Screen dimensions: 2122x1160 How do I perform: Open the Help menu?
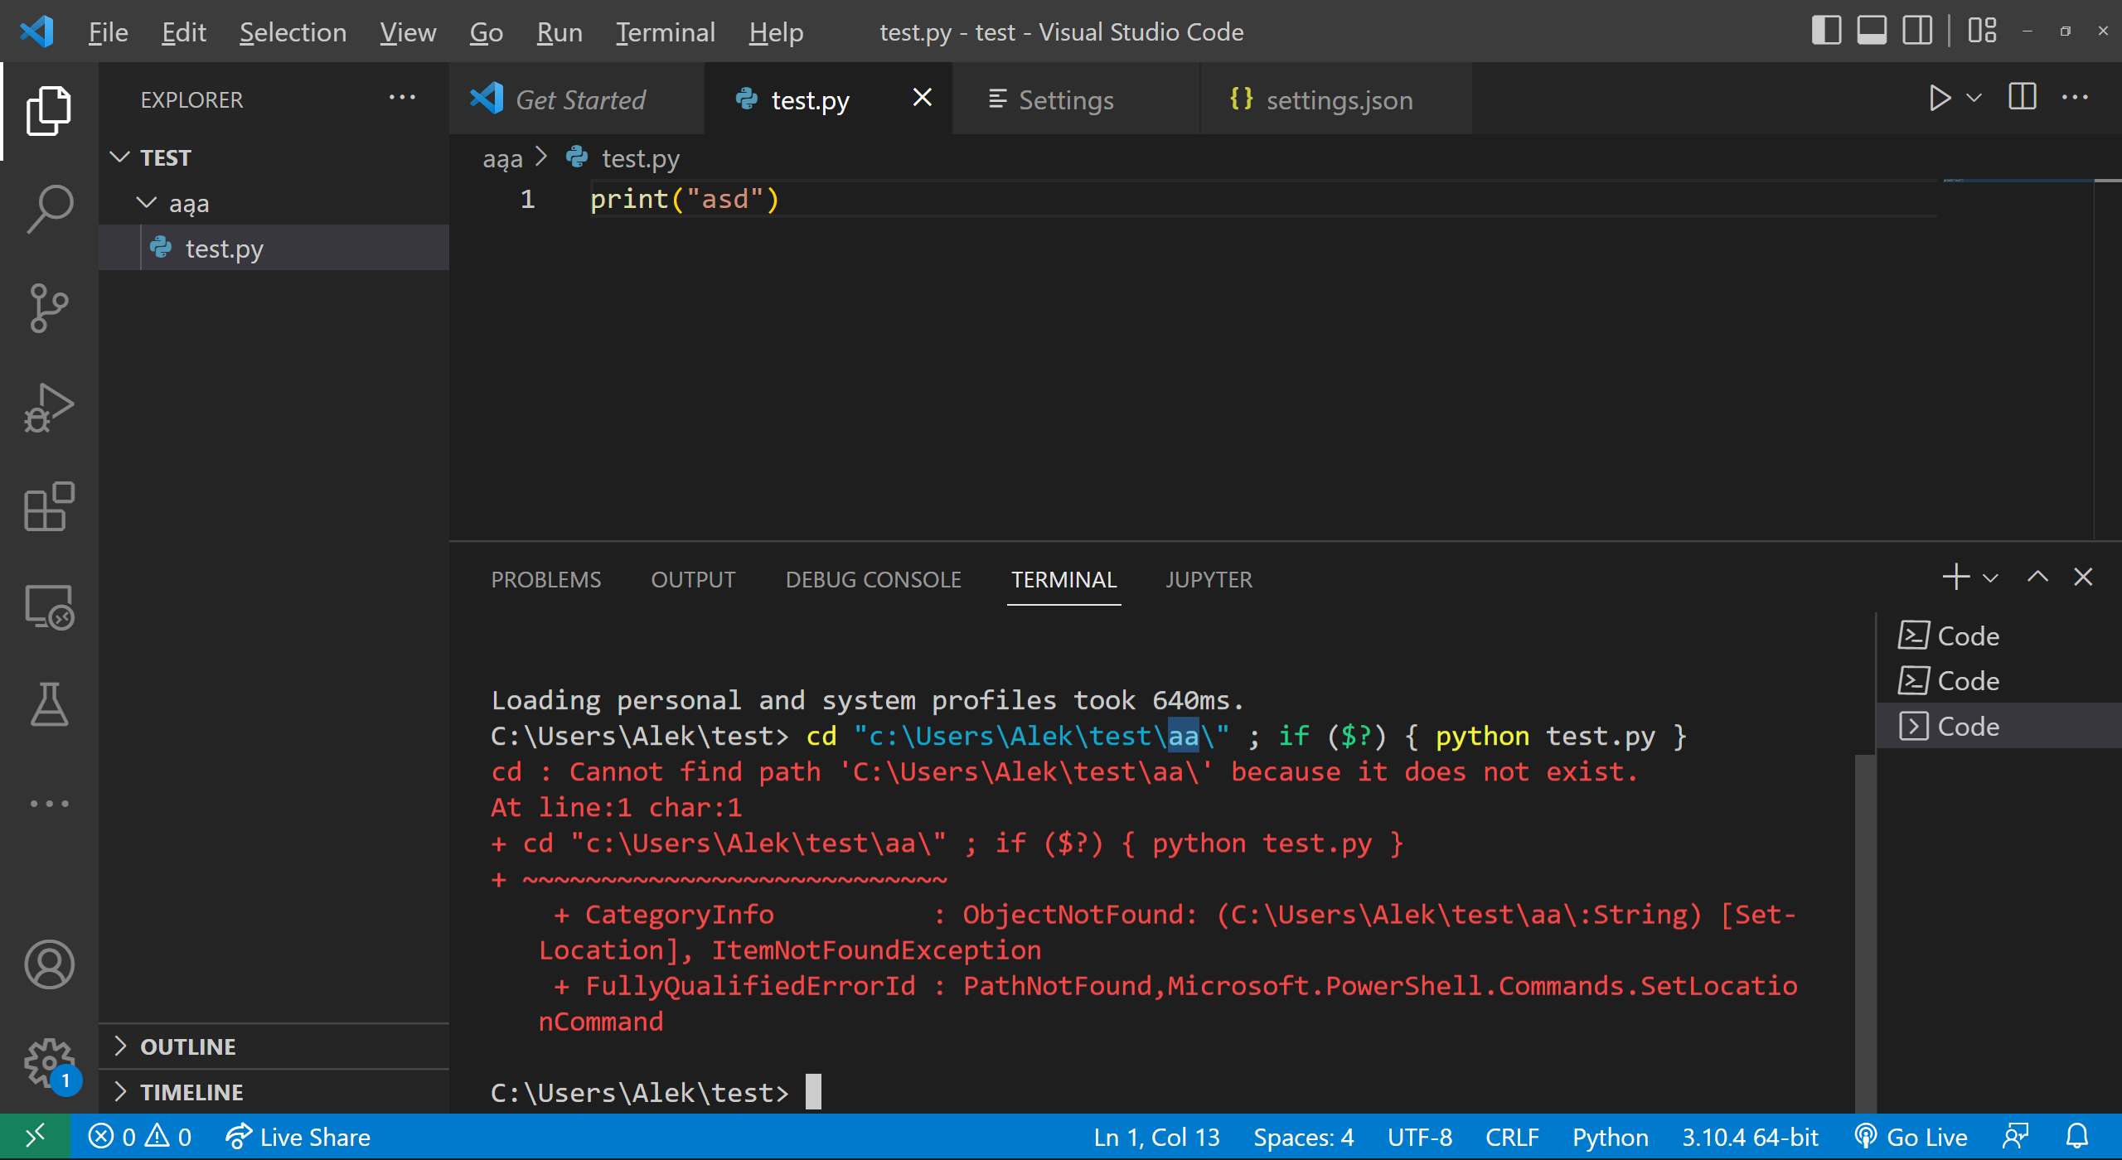pos(776,31)
